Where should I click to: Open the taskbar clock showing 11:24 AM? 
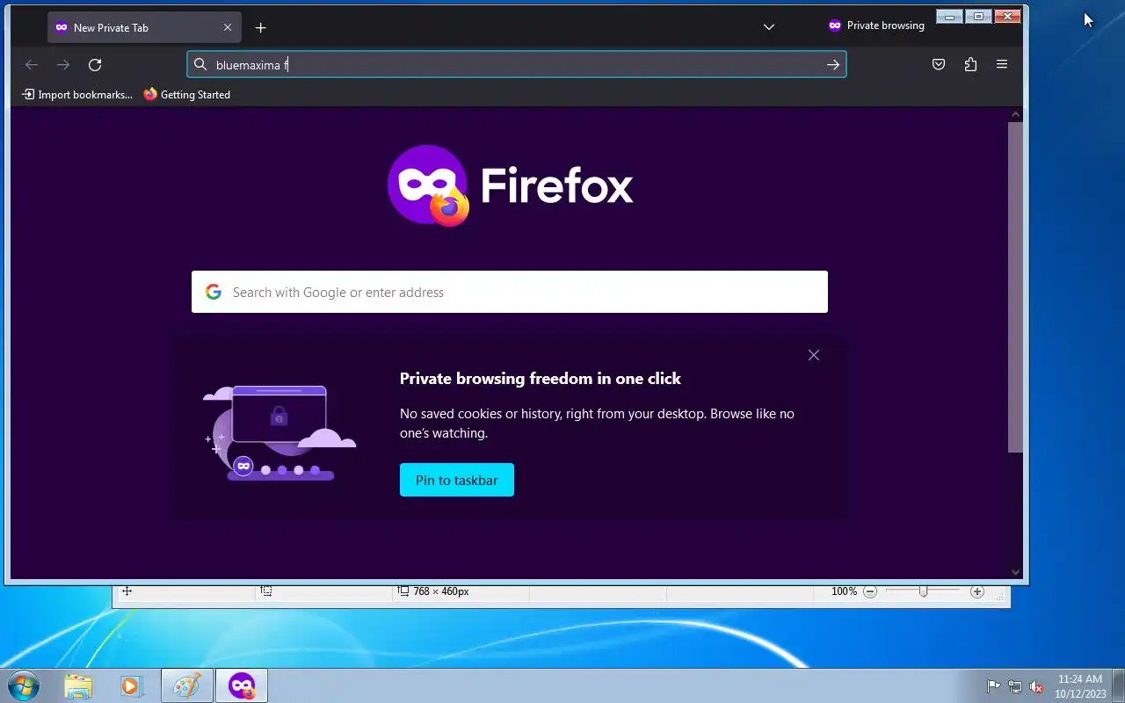click(x=1080, y=686)
